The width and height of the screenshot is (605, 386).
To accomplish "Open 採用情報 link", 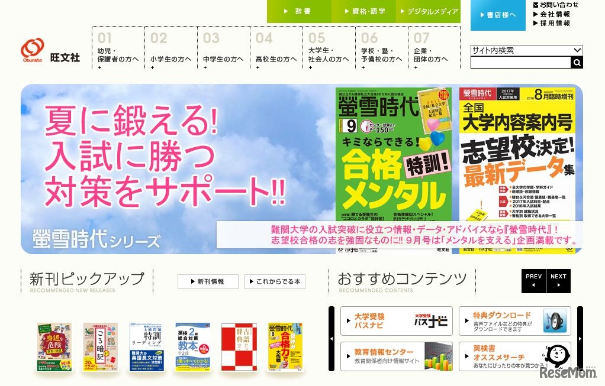I will point(552,23).
